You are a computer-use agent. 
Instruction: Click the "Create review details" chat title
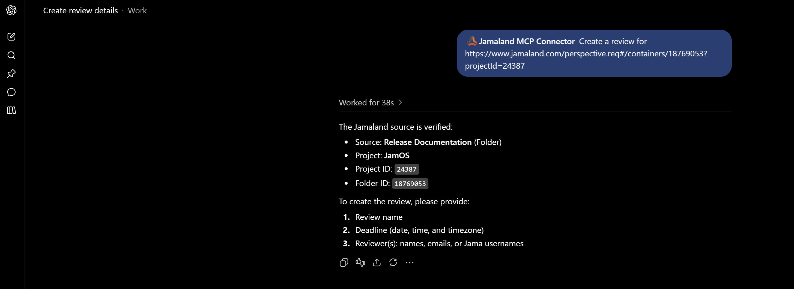coord(80,10)
